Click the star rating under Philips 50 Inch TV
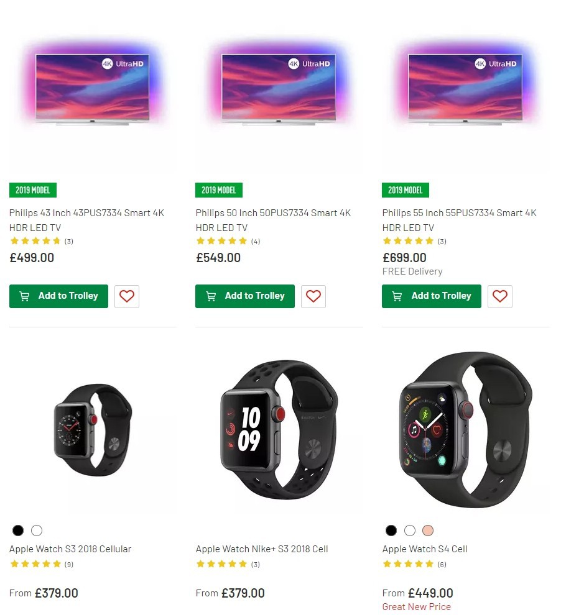 pos(221,241)
